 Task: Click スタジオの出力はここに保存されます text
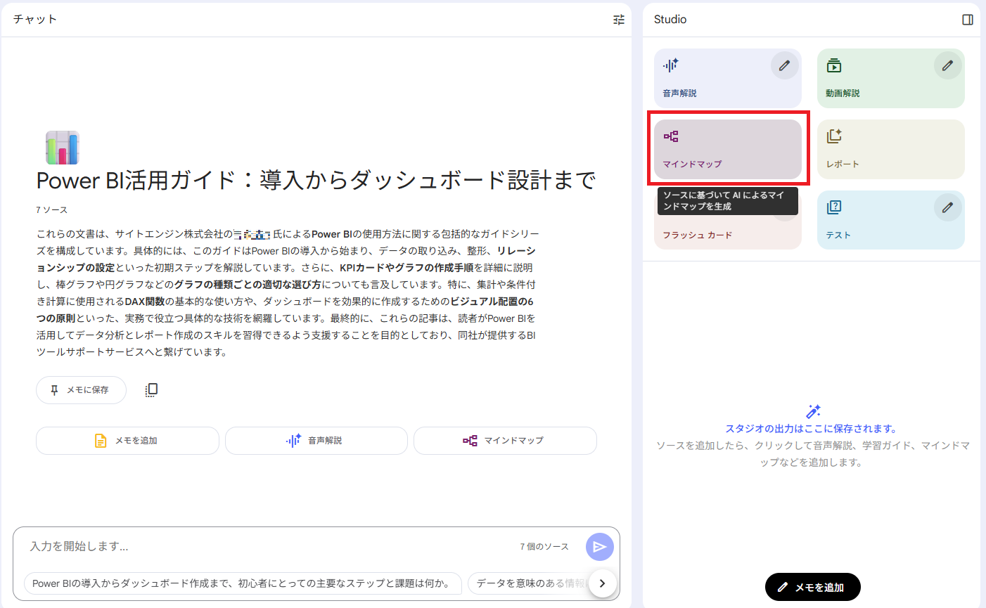click(811, 429)
